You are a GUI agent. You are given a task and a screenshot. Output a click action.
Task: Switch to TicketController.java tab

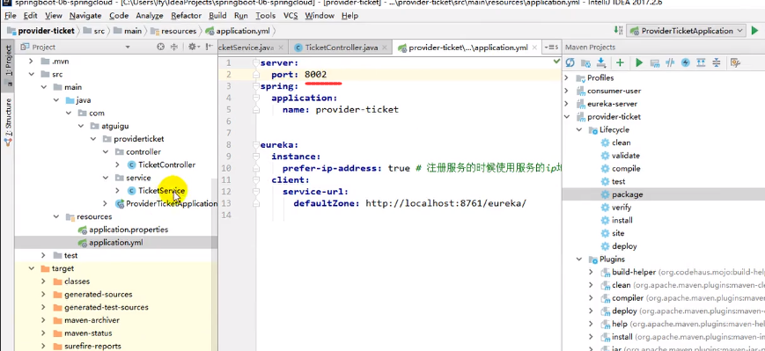coord(340,48)
